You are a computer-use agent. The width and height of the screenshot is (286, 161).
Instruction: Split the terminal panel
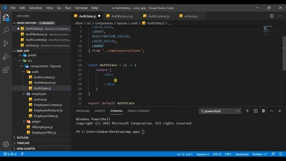pos(256,111)
